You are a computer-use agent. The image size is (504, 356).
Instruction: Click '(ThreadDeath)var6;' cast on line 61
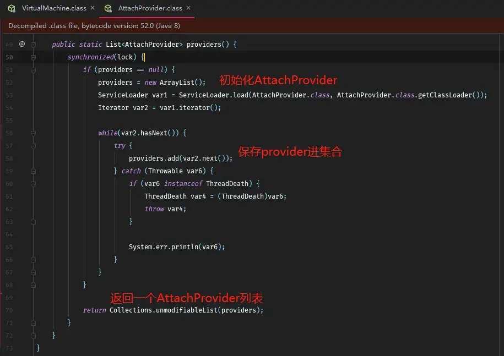coord(252,196)
